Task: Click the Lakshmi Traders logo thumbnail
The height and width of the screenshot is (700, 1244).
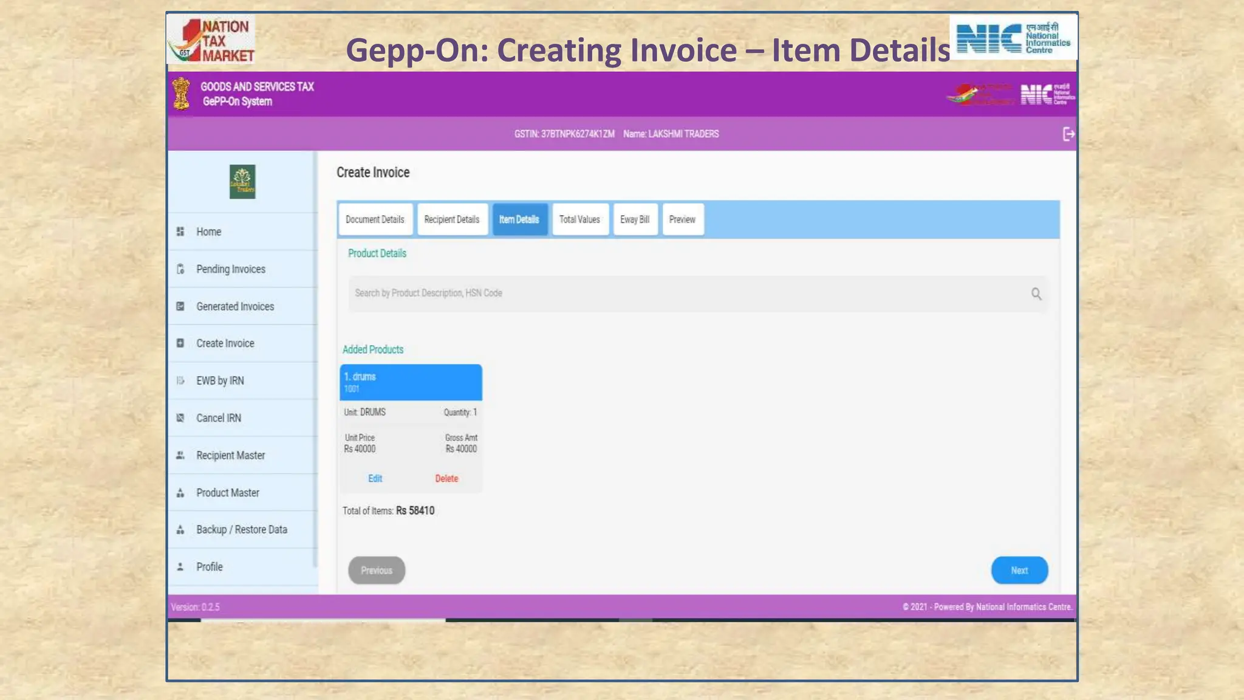Action: [242, 182]
